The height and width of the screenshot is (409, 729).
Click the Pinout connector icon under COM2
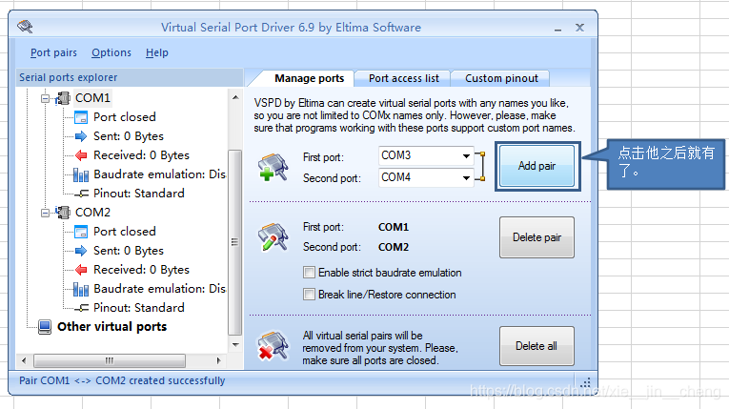pyautogui.click(x=82, y=308)
